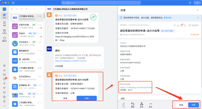Open the Messages tab in left sidebar
The width and height of the screenshot is (202, 109).
4,15
